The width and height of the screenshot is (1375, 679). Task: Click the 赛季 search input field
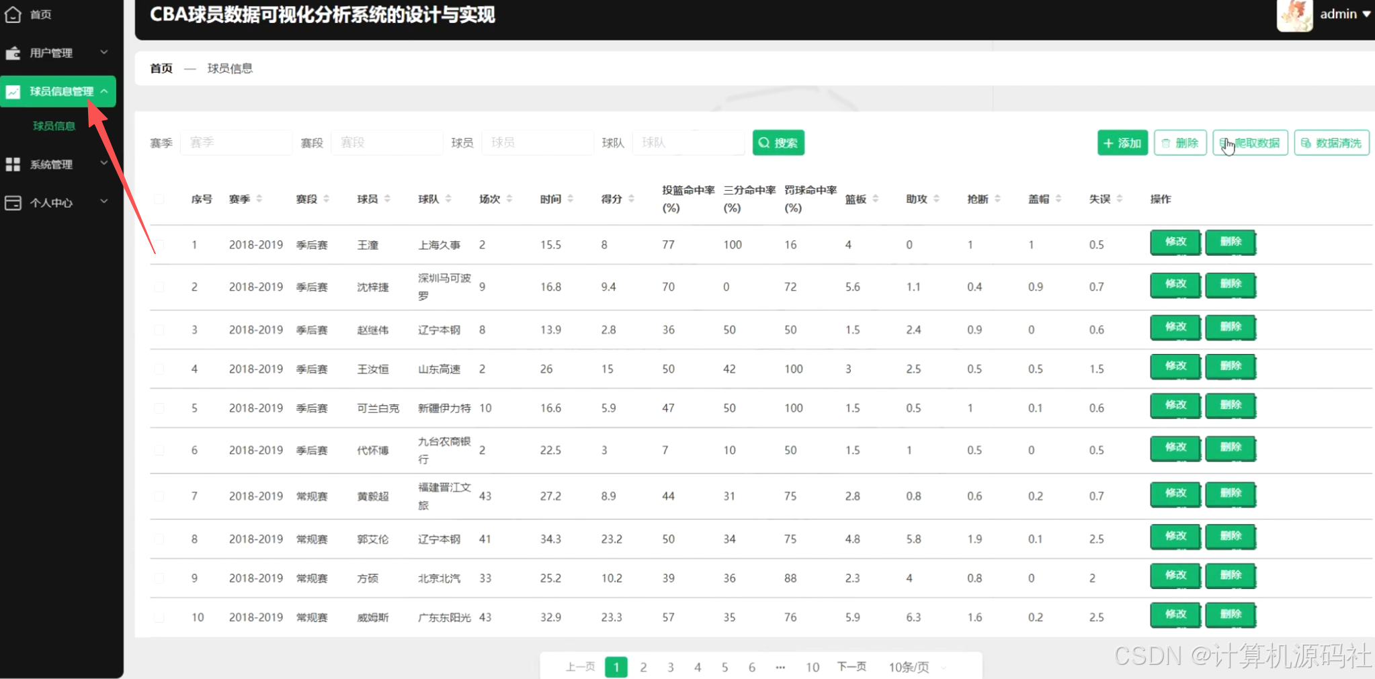click(237, 142)
